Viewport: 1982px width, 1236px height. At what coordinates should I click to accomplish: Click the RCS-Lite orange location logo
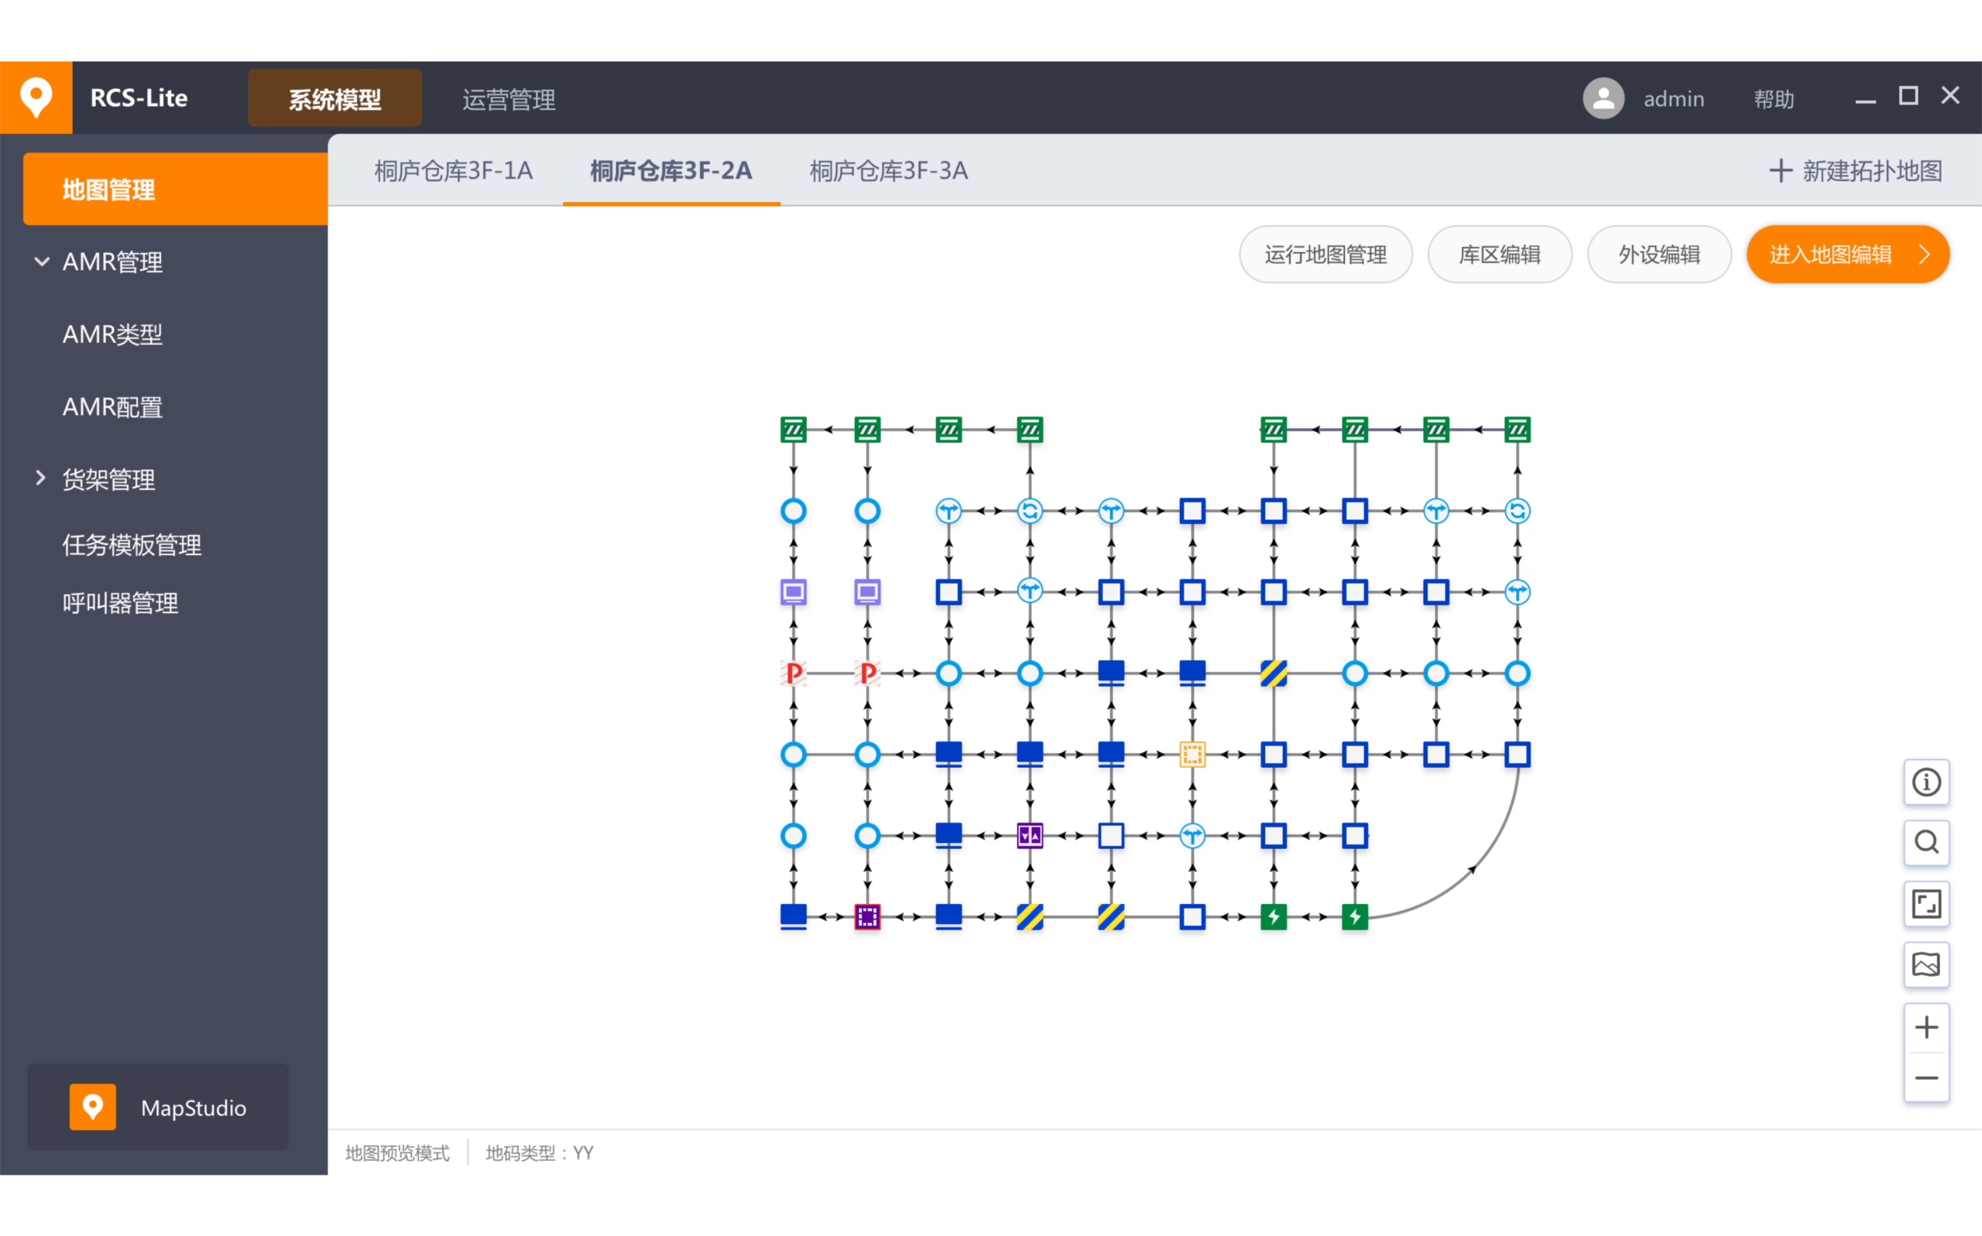tap(36, 98)
